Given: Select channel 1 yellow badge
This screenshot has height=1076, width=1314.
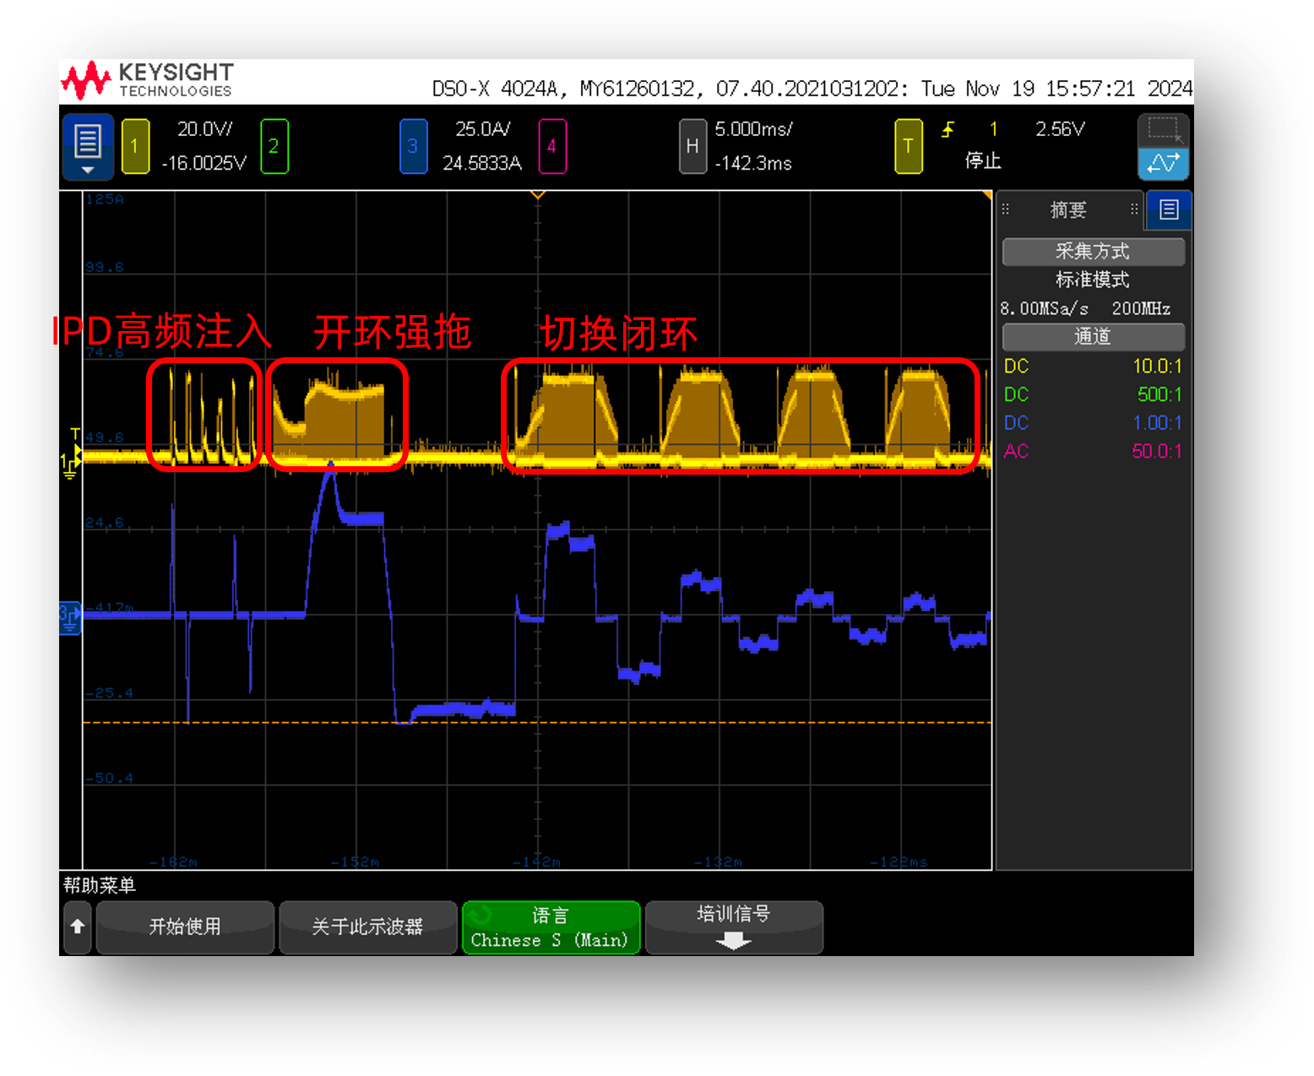Looking at the screenshot, I should (135, 147).
